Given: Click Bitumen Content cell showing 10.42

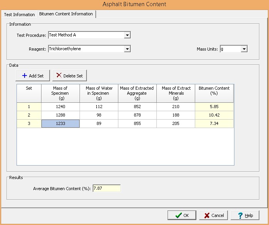Looking at the screenshot, I should [x=214, y=115].
